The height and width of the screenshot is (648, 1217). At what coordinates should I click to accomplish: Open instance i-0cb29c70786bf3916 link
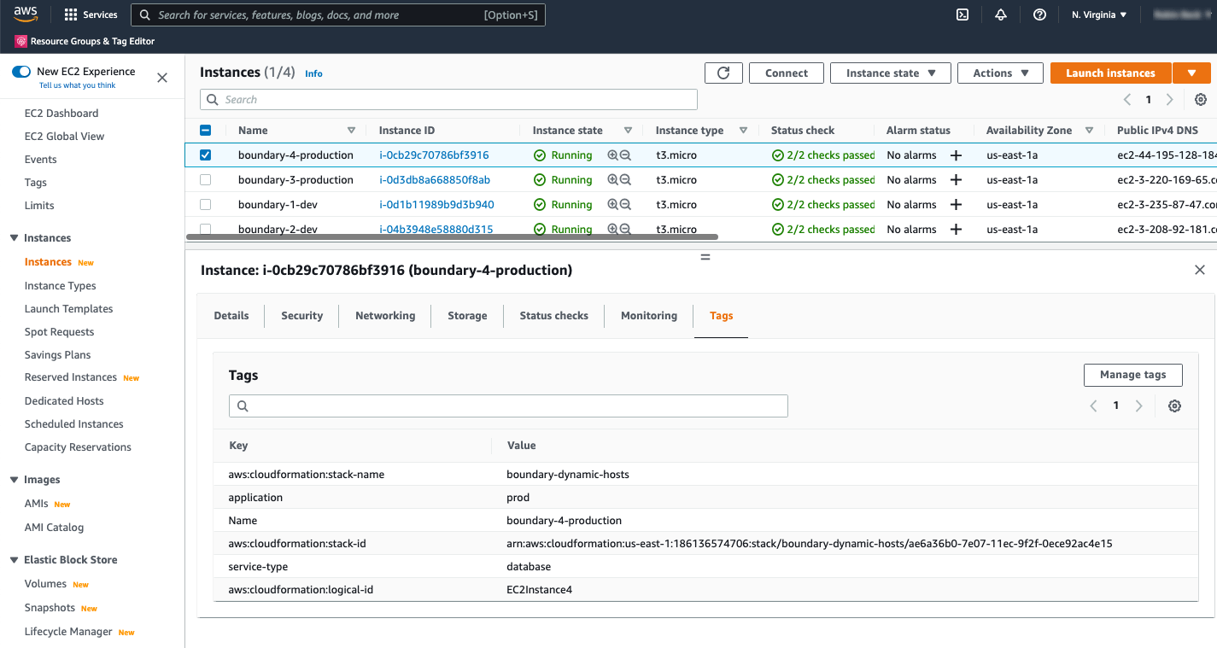coord(434,155)
